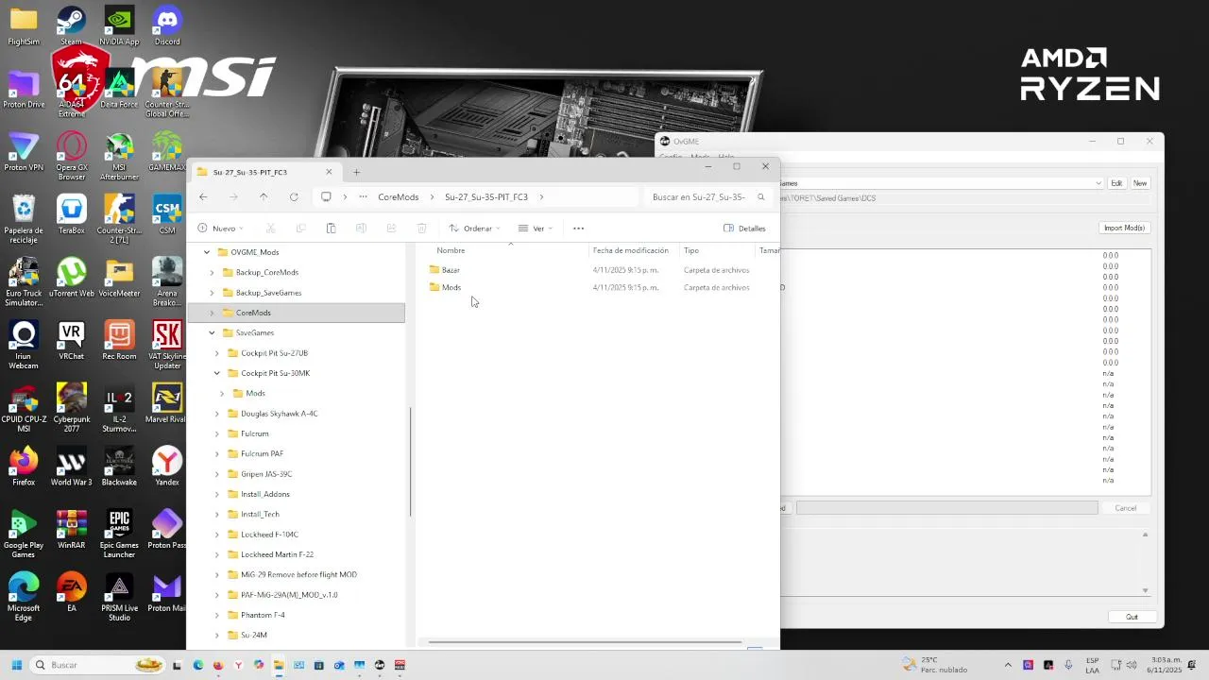Select the Fulcrum PAF tree folder
The image size is (1209, 680).
click(262, 453)
